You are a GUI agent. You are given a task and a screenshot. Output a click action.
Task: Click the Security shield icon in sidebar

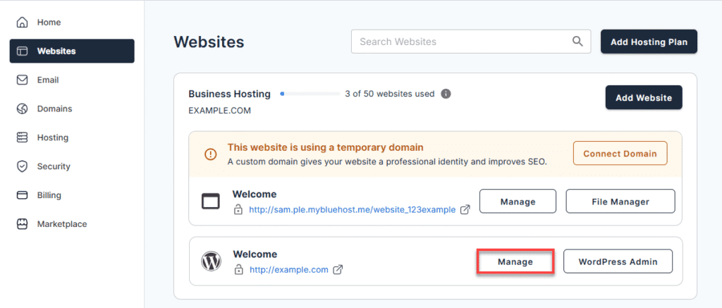pos(22,166)
